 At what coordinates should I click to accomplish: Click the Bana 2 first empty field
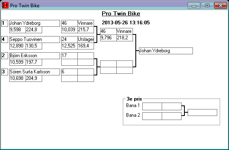[x=152, y=116]
